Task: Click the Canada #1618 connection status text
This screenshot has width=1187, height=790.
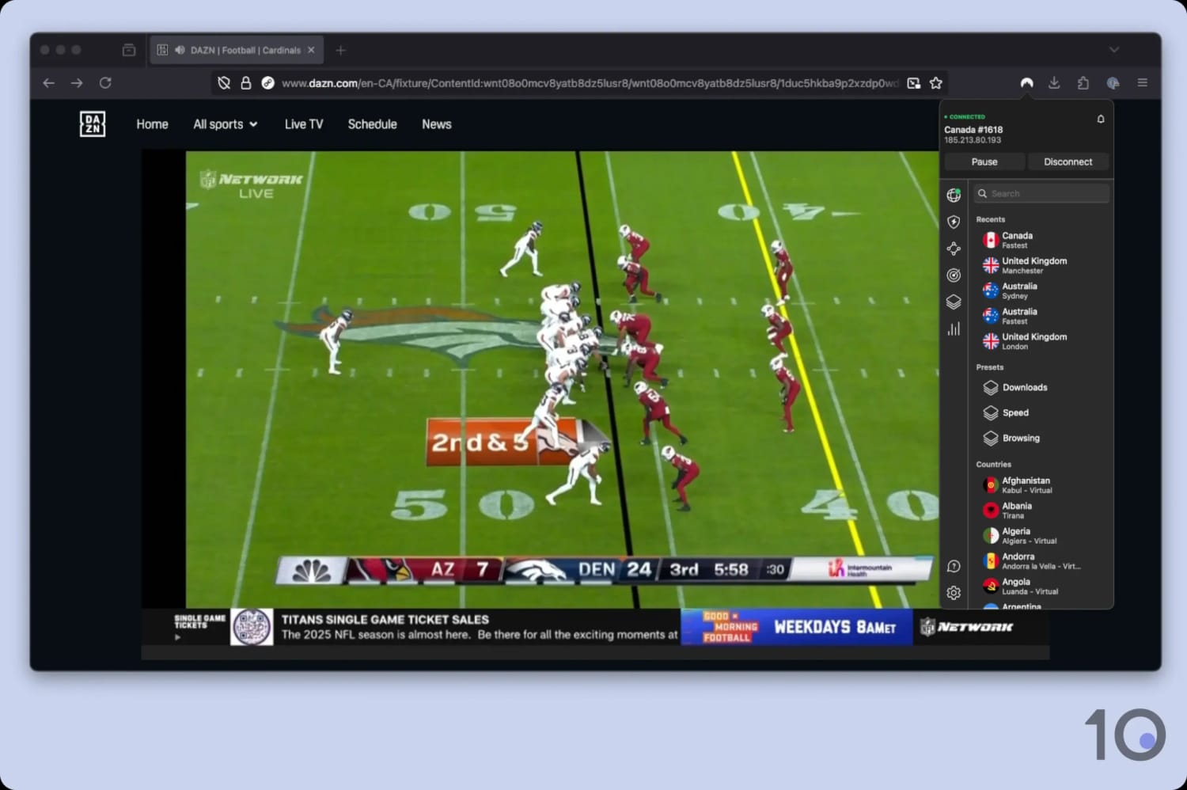Action: [973, 130]
